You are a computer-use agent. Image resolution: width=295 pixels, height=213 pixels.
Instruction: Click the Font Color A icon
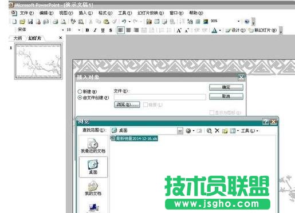click(214, 30)
